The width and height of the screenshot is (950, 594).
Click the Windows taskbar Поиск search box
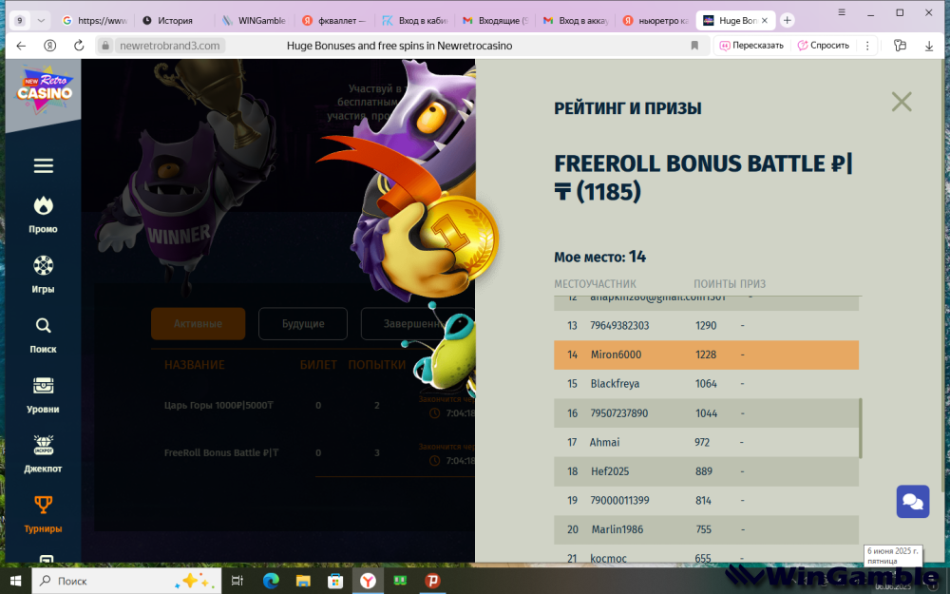pyautogui.click(x=126, y=581)
